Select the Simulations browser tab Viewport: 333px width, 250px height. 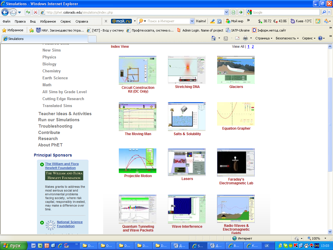pyautogui.click(x=45, y=39)
